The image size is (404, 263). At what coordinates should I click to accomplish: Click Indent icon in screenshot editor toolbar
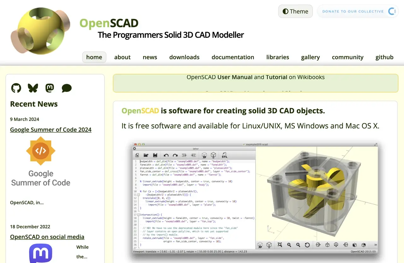tap(193, 155)
